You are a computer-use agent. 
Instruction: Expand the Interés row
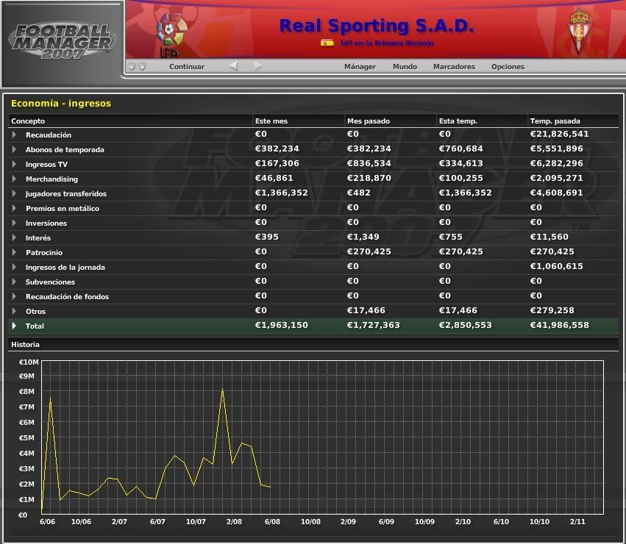coord(15,237)
